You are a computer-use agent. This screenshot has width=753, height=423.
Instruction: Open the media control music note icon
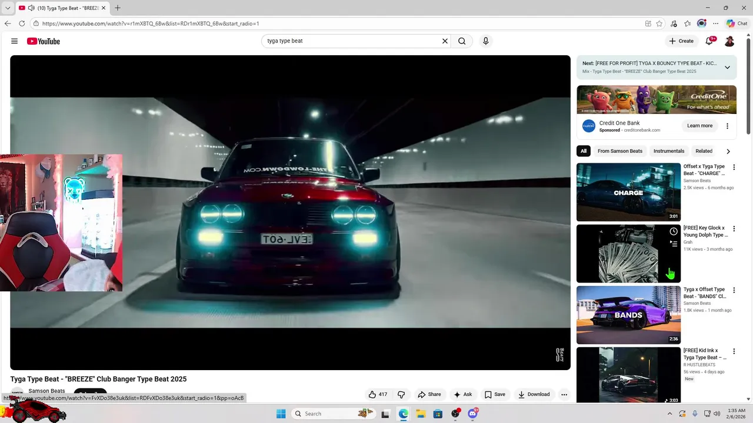674,23
